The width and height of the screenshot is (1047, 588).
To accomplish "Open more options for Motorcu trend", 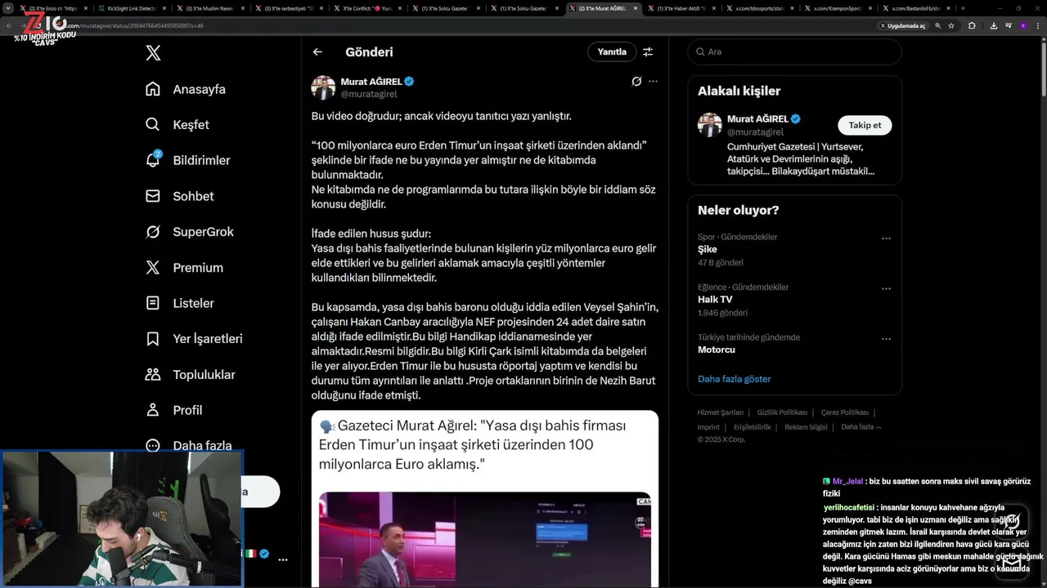I will click(x=886, y=338).
